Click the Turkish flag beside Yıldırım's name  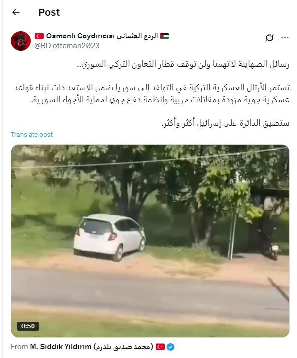[160, 347]
